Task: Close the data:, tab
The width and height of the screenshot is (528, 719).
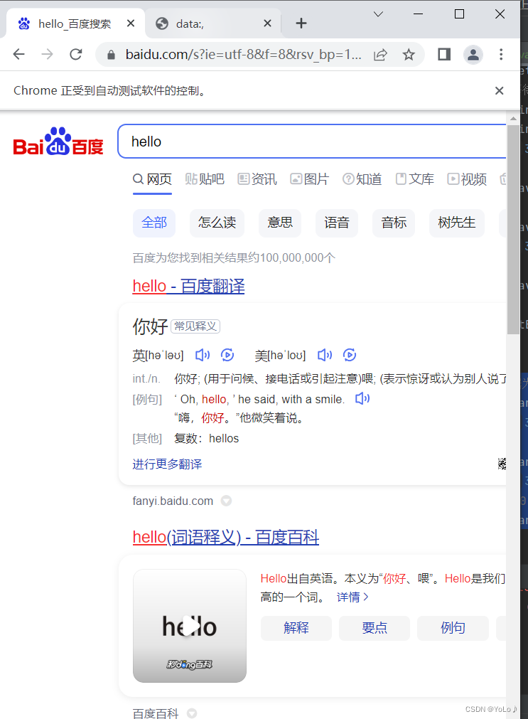Action: tap(268, 23)
